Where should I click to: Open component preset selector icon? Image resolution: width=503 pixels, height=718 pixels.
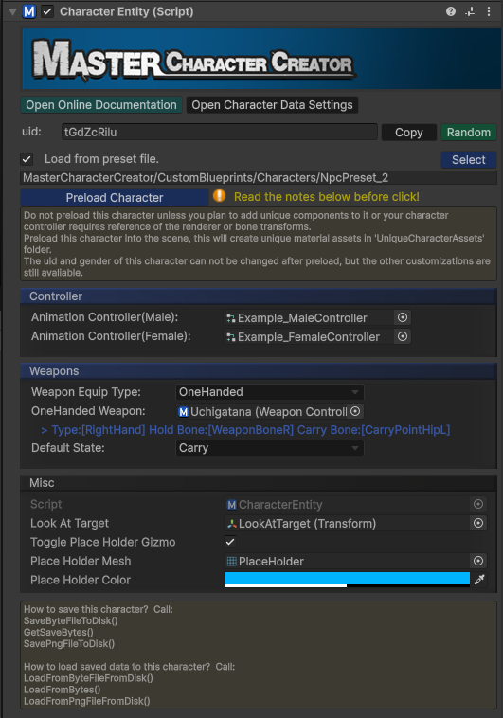tap(470, 11)
